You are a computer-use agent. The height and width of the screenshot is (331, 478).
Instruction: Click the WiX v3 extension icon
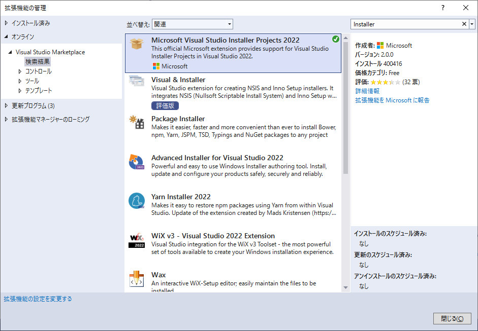[137, 240]
